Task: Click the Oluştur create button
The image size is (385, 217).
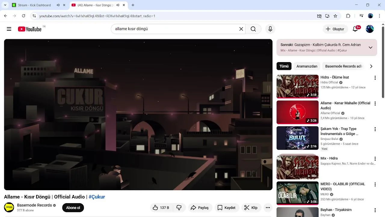Action: (335, 29)
